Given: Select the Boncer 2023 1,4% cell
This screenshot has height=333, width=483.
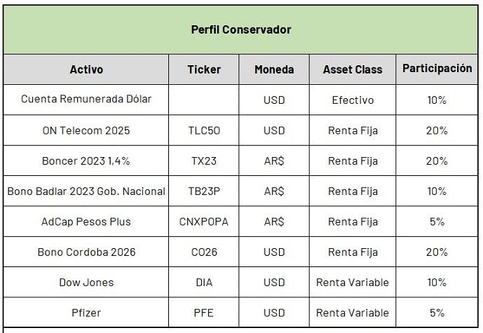Looking at the screenshot, I should pyautogui.click(x=86, y=161).
